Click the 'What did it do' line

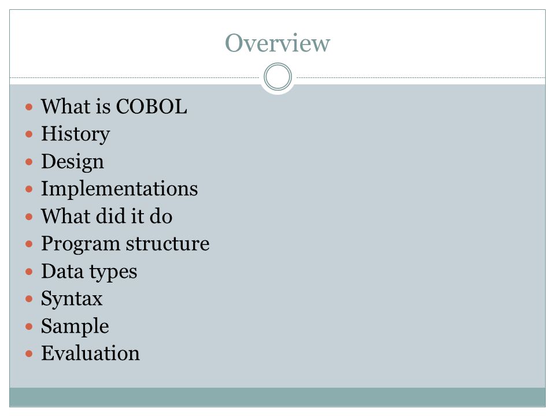106,216
